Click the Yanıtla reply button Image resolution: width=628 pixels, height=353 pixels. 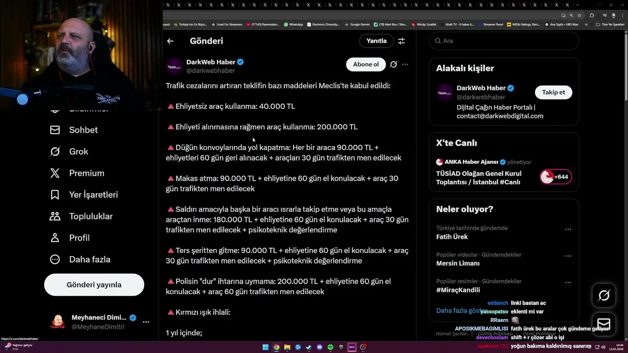tap(376, 41)
